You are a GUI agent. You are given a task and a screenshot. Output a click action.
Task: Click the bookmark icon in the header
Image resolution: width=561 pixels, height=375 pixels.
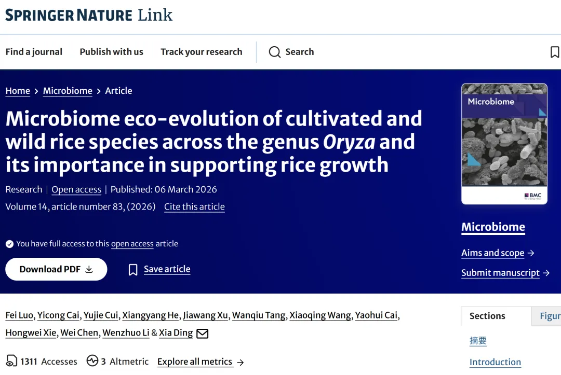[554, 52]
